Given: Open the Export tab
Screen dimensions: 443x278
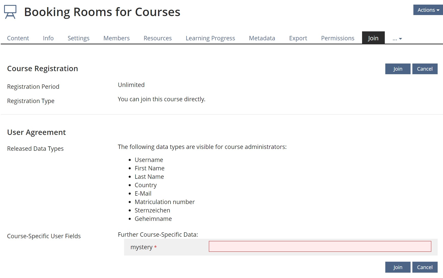Looking at the screenshot, I should (x=298, y=38).
